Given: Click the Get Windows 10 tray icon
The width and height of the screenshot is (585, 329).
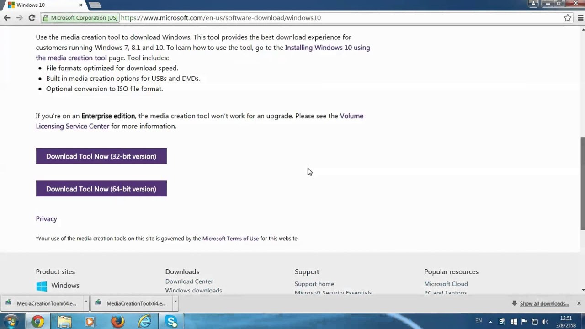Looking at the screenshot, I should (x=514, y=322).
